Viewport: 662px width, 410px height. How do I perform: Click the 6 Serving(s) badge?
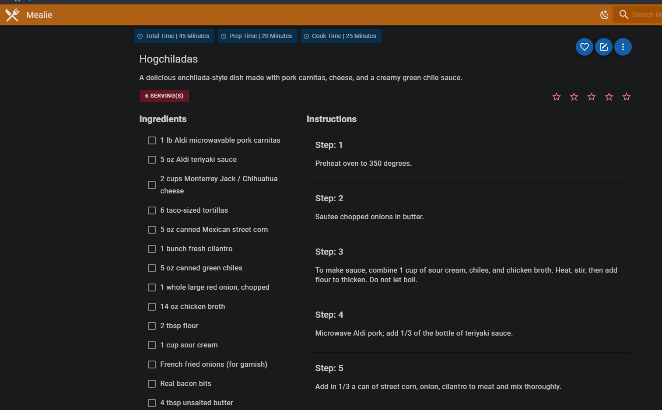[164, 96]
